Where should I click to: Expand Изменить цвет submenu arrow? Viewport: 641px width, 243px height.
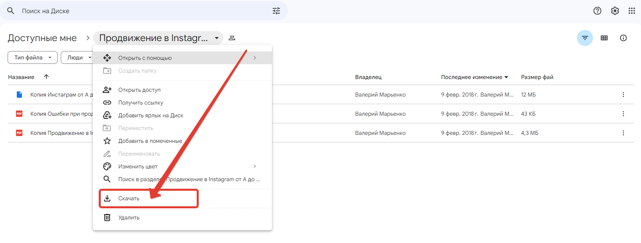255,166
